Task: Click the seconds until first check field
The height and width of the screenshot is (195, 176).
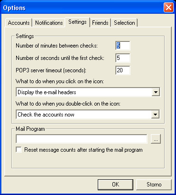Action: click(x=123, y=58)
